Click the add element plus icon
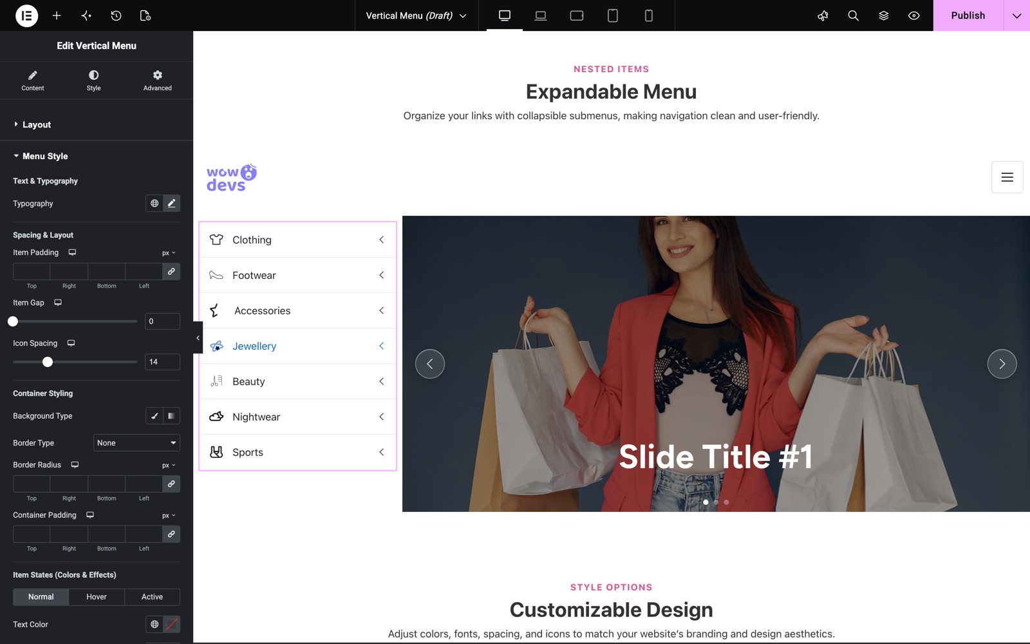Image resolution: width=1030 pixels, height=644 pixels. (x=57, y=15)
